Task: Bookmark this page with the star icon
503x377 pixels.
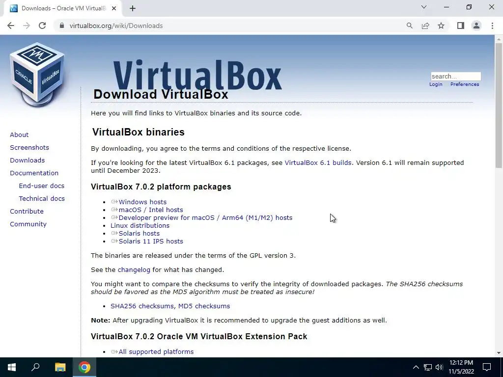Action: (441, 26)
